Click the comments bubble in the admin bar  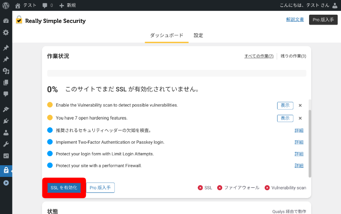point(47,5)
